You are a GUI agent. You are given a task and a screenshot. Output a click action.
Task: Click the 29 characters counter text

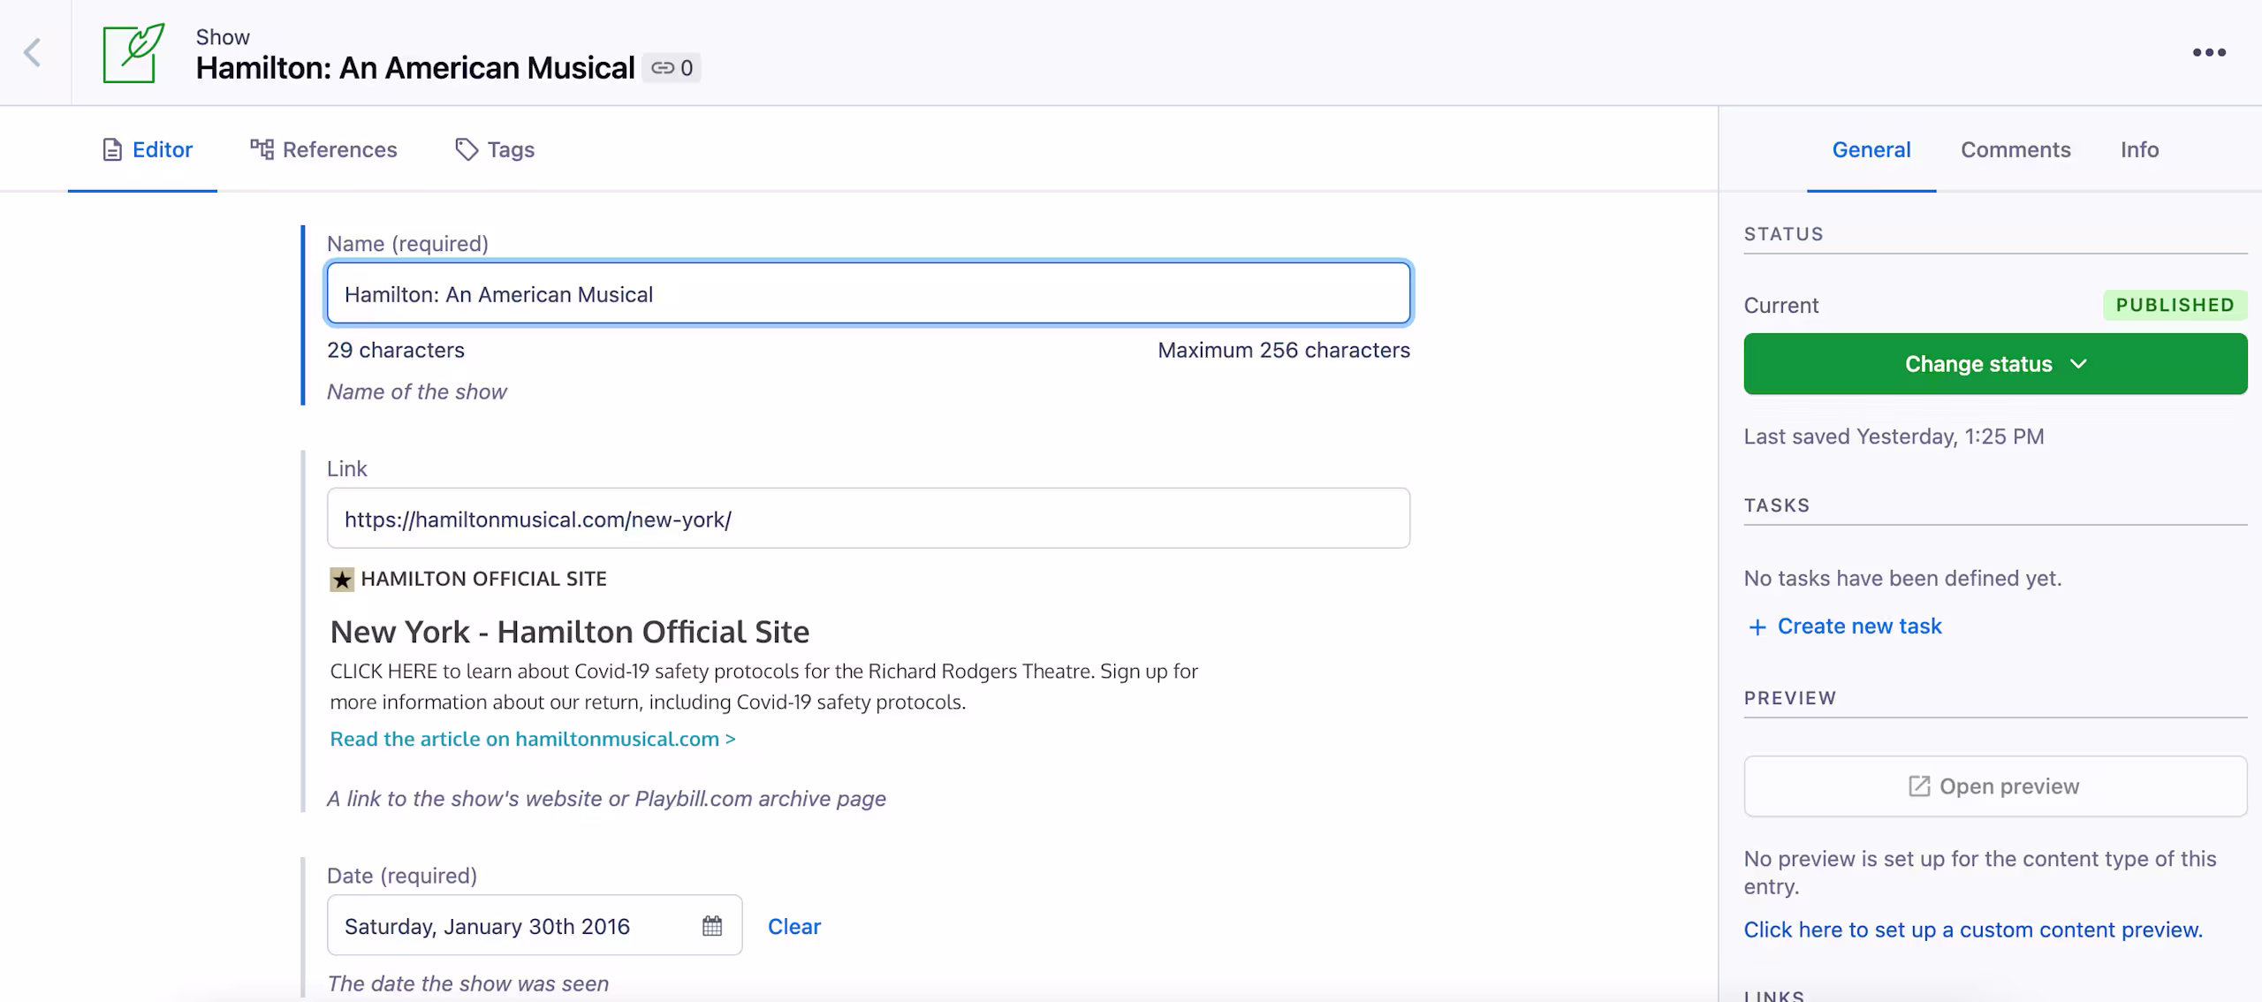coord(396,350)
